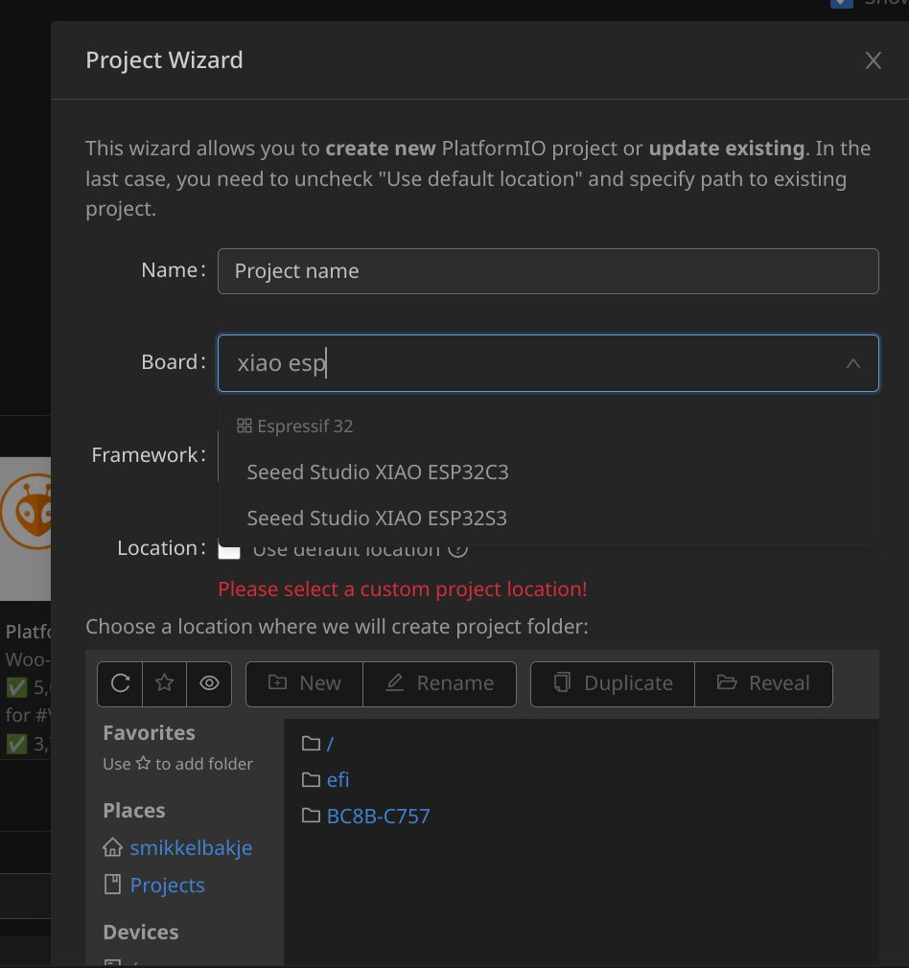Open the efi folder

pos(338,780)
